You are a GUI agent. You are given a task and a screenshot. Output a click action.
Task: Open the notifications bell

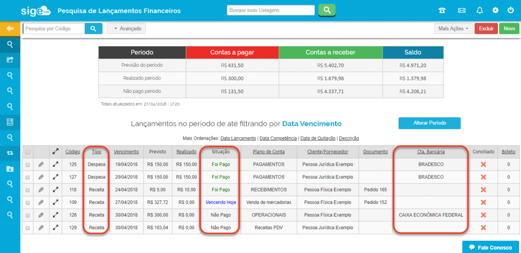[x=479, y=10]
